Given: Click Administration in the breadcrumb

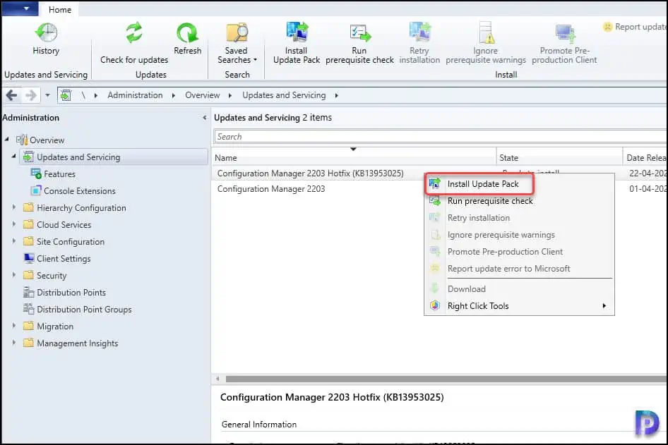Looking at the screenshot, I should click(135, 95).
